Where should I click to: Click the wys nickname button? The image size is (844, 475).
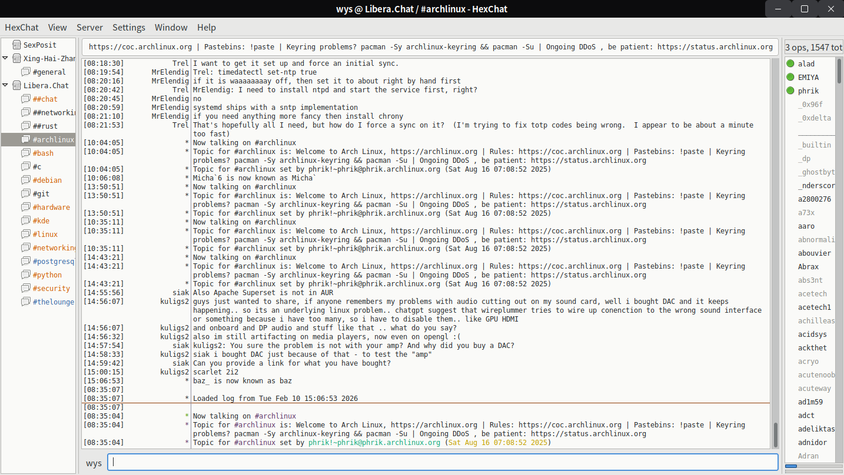coord(94,463)
